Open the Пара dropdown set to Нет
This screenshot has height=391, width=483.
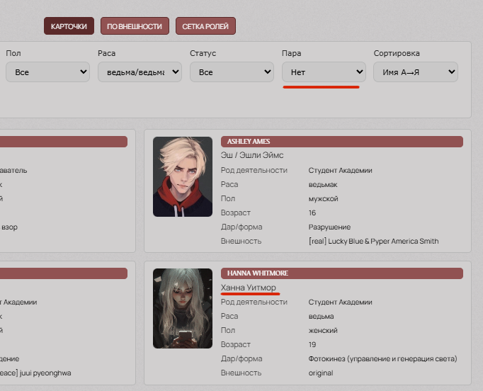(324, 72)
